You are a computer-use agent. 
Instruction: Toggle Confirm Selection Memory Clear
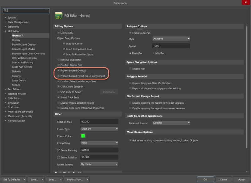tap(58, 81)
